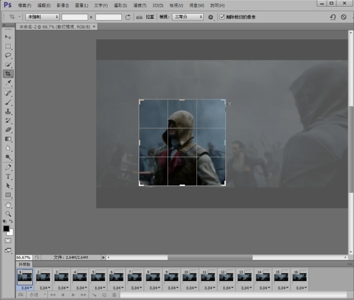Select the Rectangle shape tool

(x=8, y=195)
